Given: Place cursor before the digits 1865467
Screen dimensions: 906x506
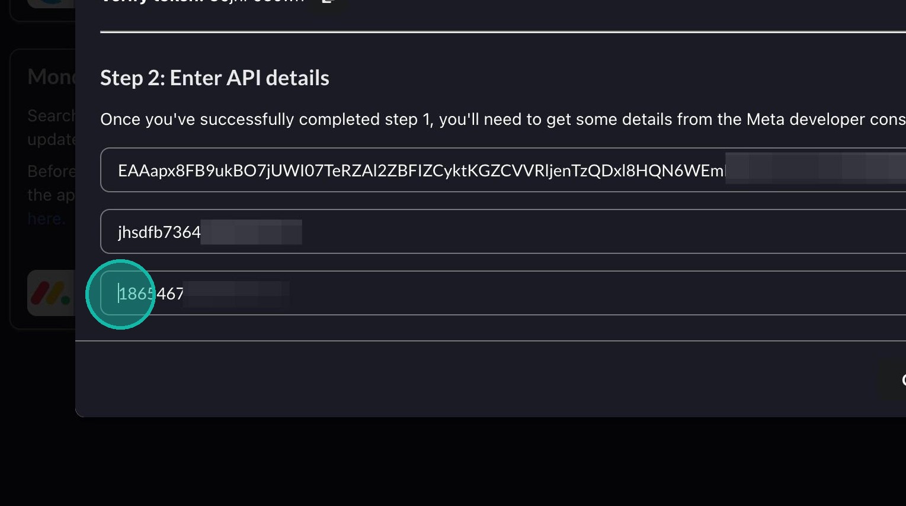Looking at the screenshot, I should (119, 294).
